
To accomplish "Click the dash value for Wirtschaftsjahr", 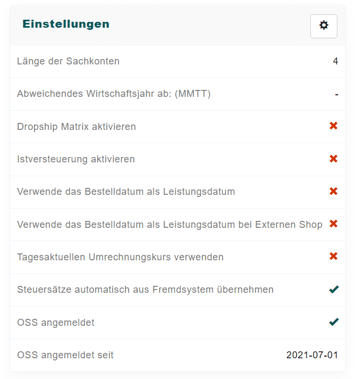I will 336,94.
